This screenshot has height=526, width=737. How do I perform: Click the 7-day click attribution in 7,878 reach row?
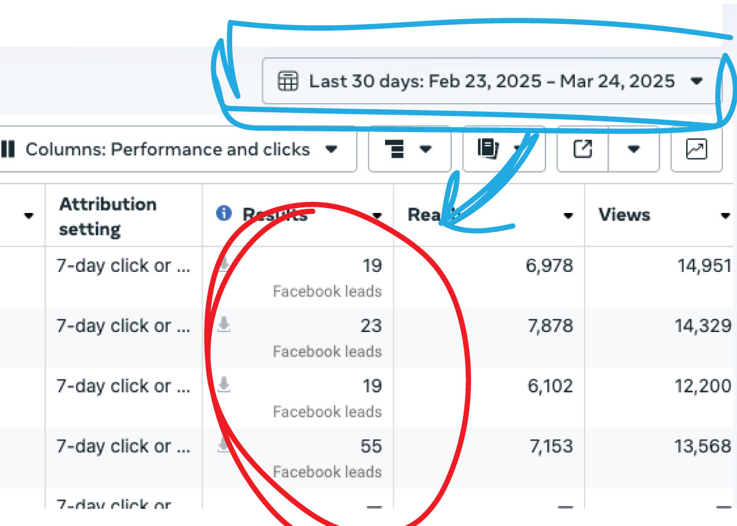click(123, 326)
